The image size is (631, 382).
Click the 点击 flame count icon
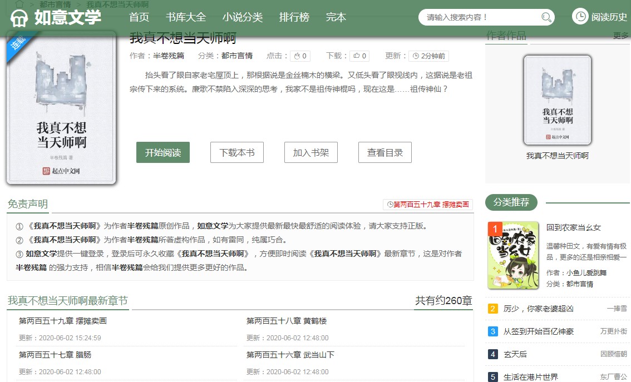(x=297, y=56)
